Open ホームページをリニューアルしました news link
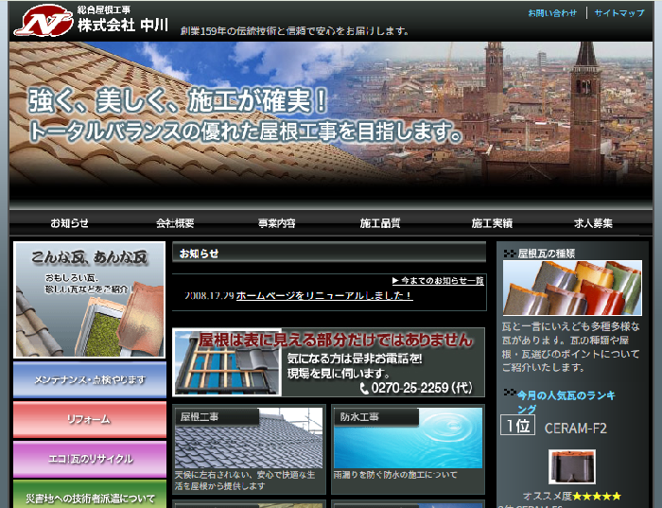662x508 pixels. point(324,295)
